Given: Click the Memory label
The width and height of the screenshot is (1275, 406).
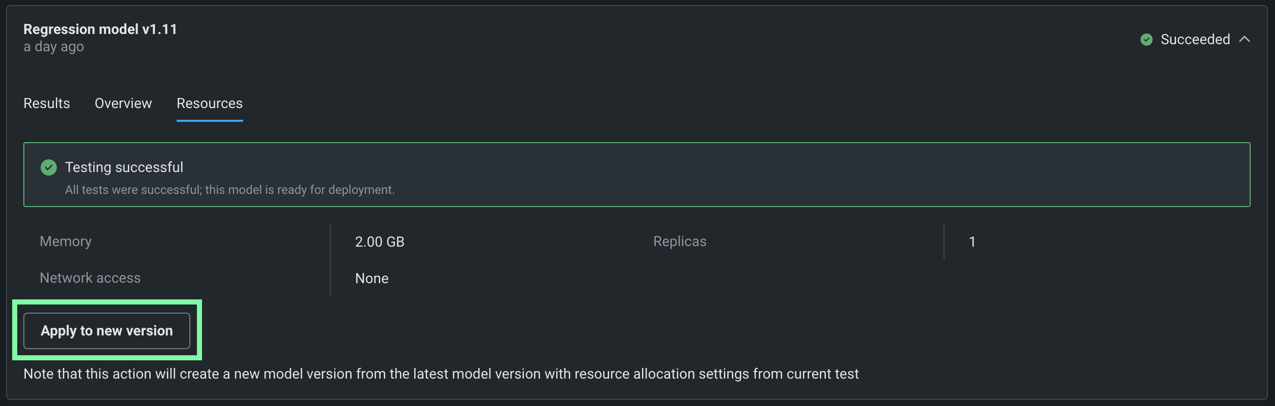Looking at the screenshot, I should [65, 242].
